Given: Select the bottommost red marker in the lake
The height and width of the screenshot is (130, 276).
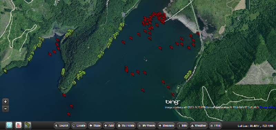Looking at the screenshot, I should tap(69, 114).
